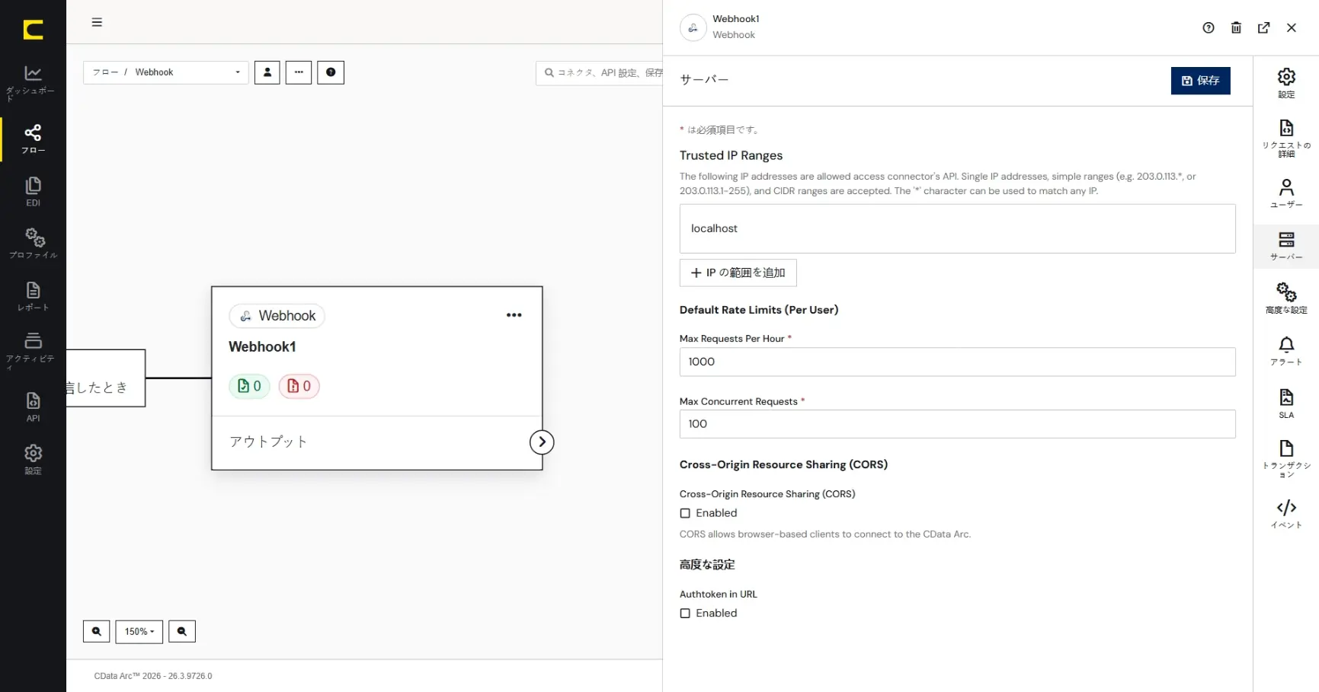The height and width of the screenshot is (692, 1319).
Task: Click the flow toolbar help button
Action: click(x=331, y=72)
